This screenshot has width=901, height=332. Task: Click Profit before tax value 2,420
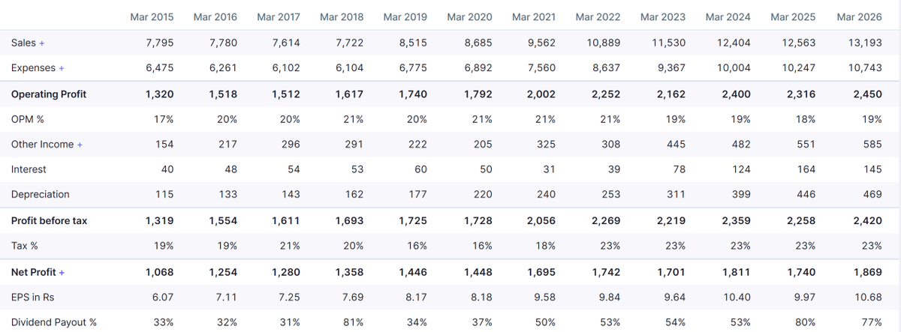(868, 220)
